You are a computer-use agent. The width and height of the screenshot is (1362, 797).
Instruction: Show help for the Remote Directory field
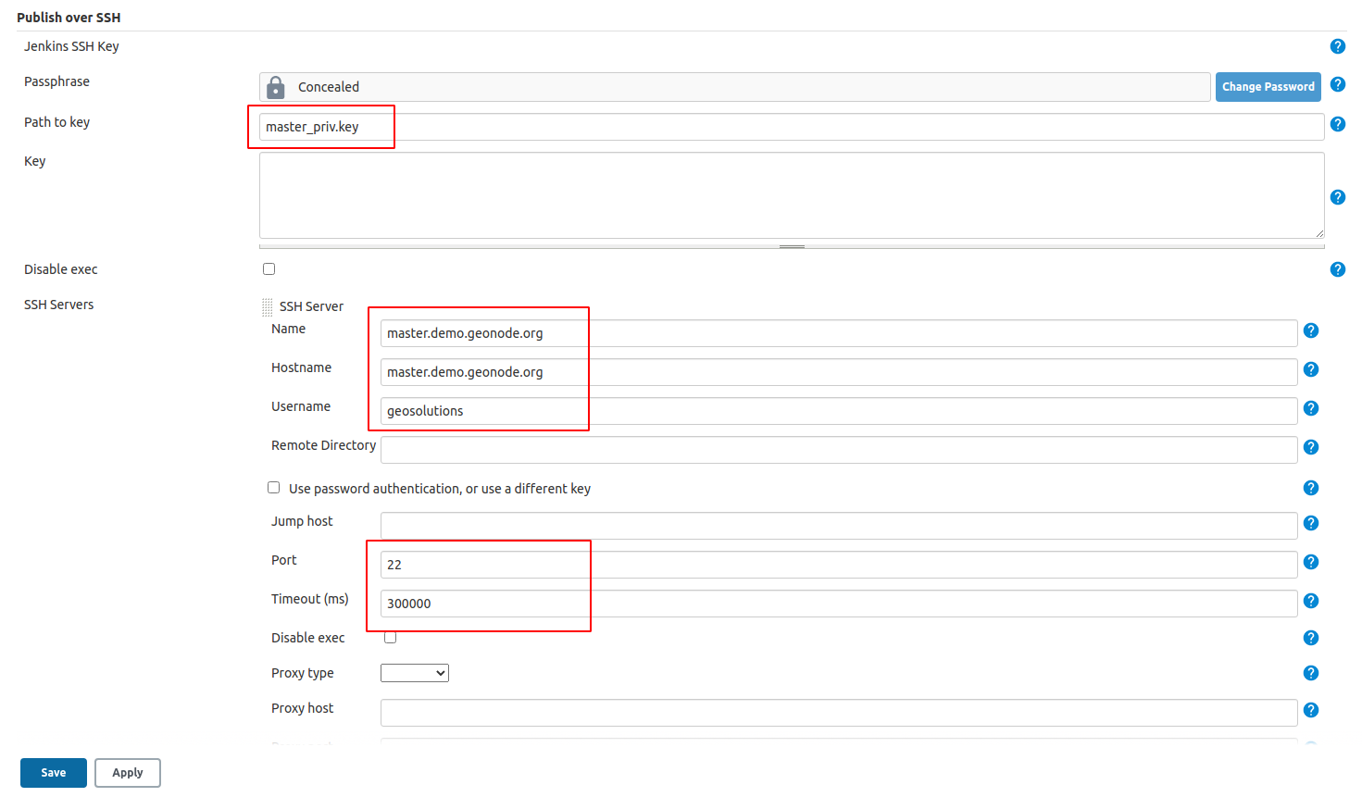tap(1310, 447)
